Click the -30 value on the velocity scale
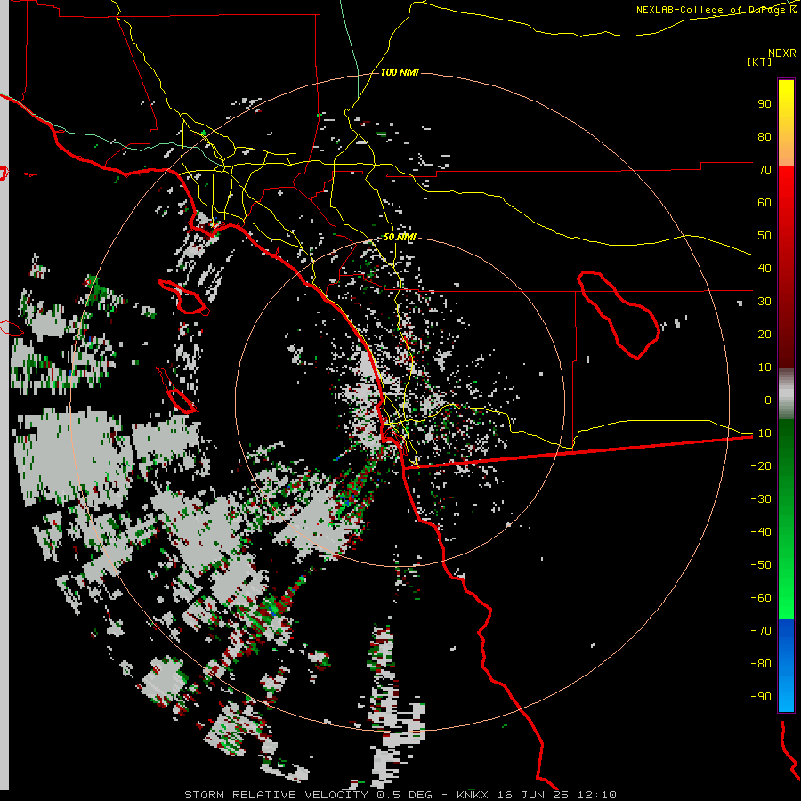The width and height of the screenshot is (801, 801). coord(761,499)
